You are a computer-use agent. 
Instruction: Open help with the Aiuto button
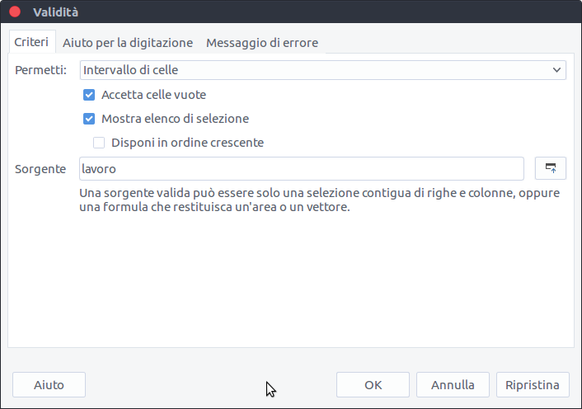[x=49, y=384]
